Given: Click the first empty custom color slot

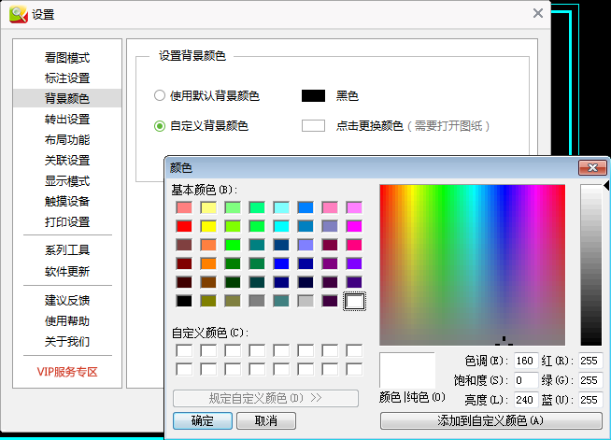Looking at the screenshot, I should (184, 350).
